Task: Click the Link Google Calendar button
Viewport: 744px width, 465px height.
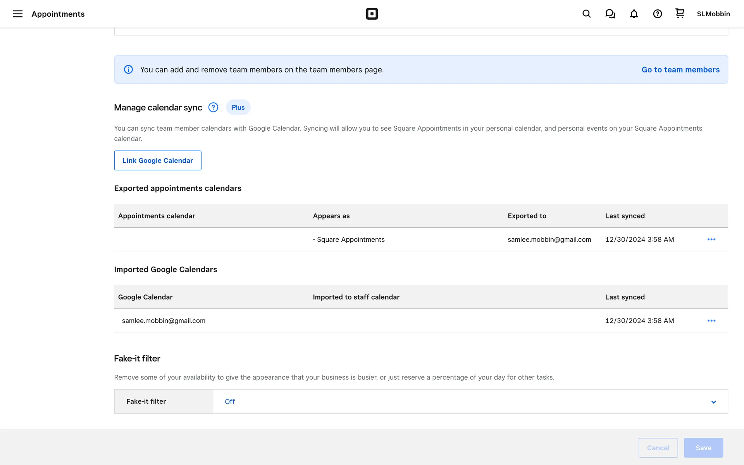Action: [157, 160]
